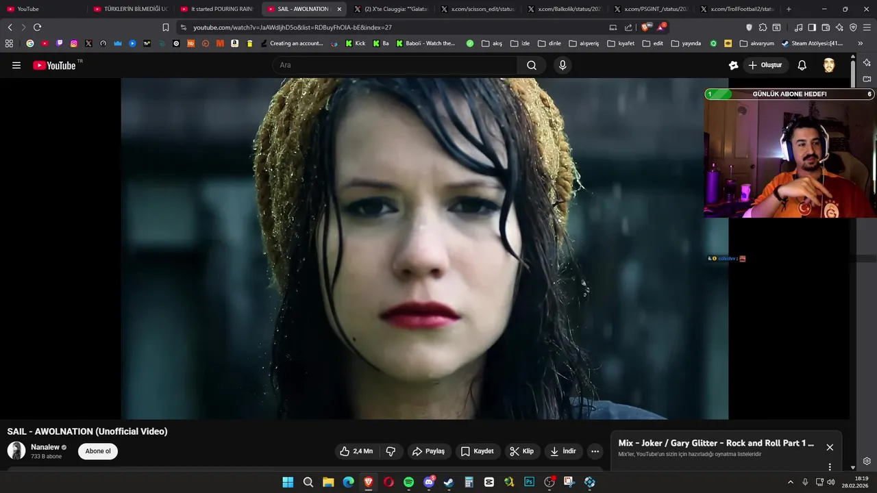Reload the page with the refresh icon
Viewport: 877px width, 493px height.
37,27
